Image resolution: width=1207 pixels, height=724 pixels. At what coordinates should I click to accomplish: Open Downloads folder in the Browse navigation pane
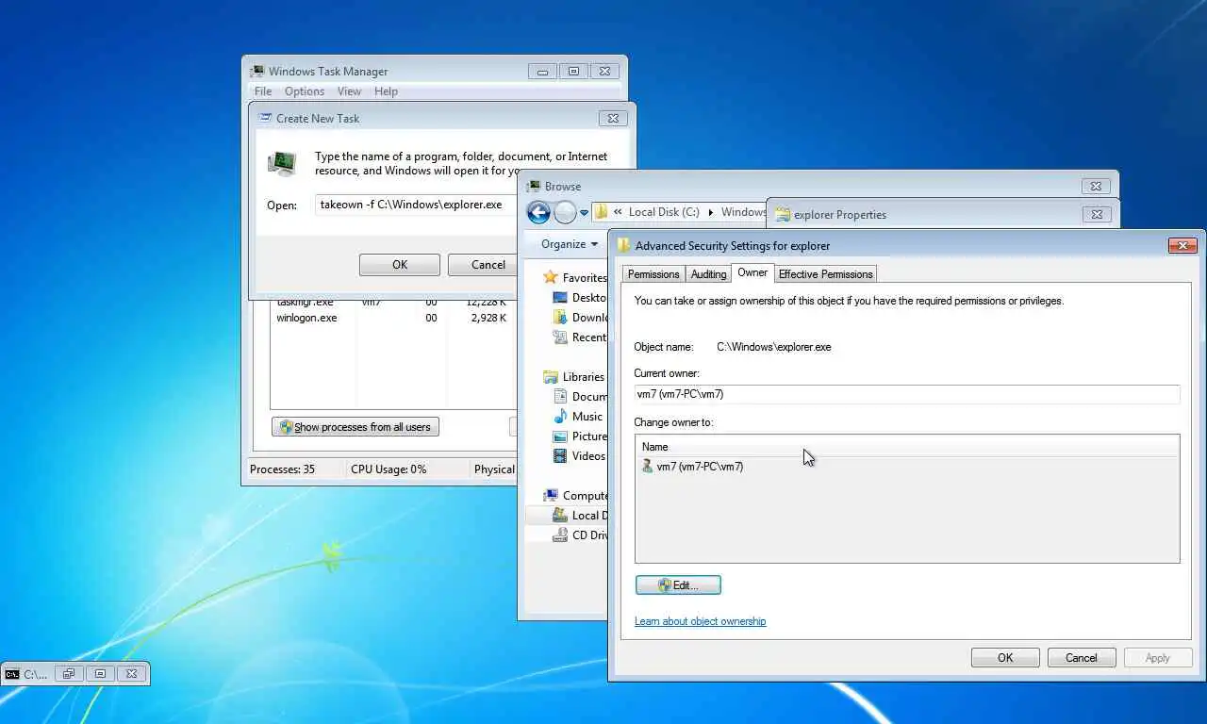tap(579, 317)
